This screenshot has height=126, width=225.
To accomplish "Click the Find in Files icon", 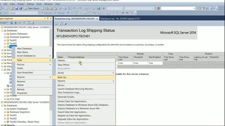I will 158,8.
